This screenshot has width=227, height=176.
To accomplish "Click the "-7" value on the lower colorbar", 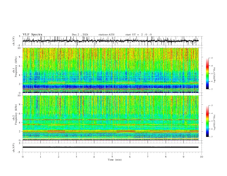I will [211, 137].
